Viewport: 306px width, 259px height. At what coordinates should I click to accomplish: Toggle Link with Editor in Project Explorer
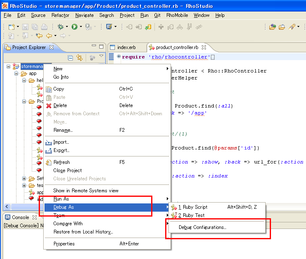tap(79, 58)
